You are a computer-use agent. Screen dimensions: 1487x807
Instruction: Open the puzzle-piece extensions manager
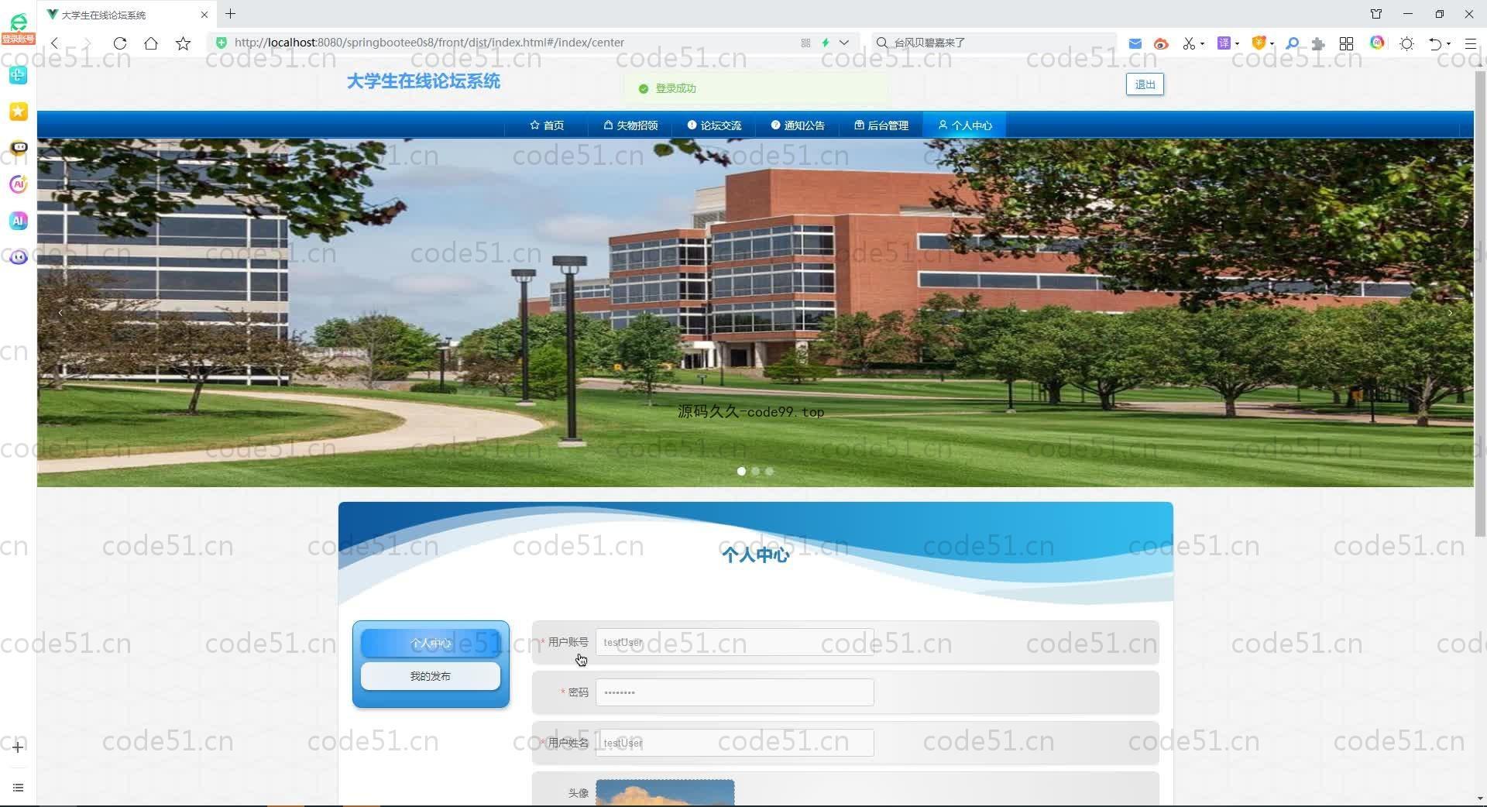coord(1318,43)
